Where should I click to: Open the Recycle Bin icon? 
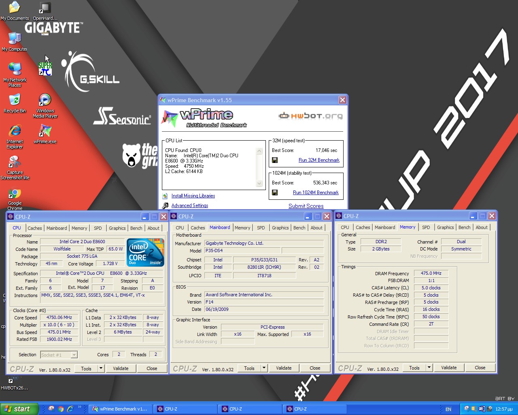(15, 103)
